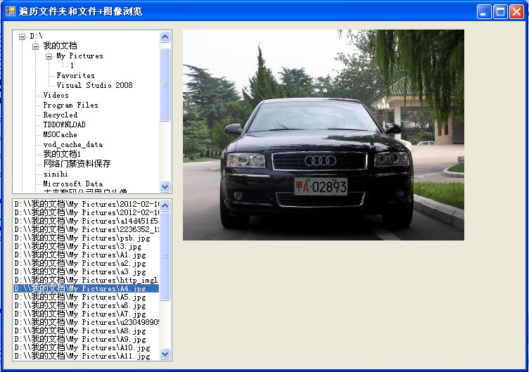529x372 pixels.
Task: Select file A10.jpg in list
Action: [86, 347]
